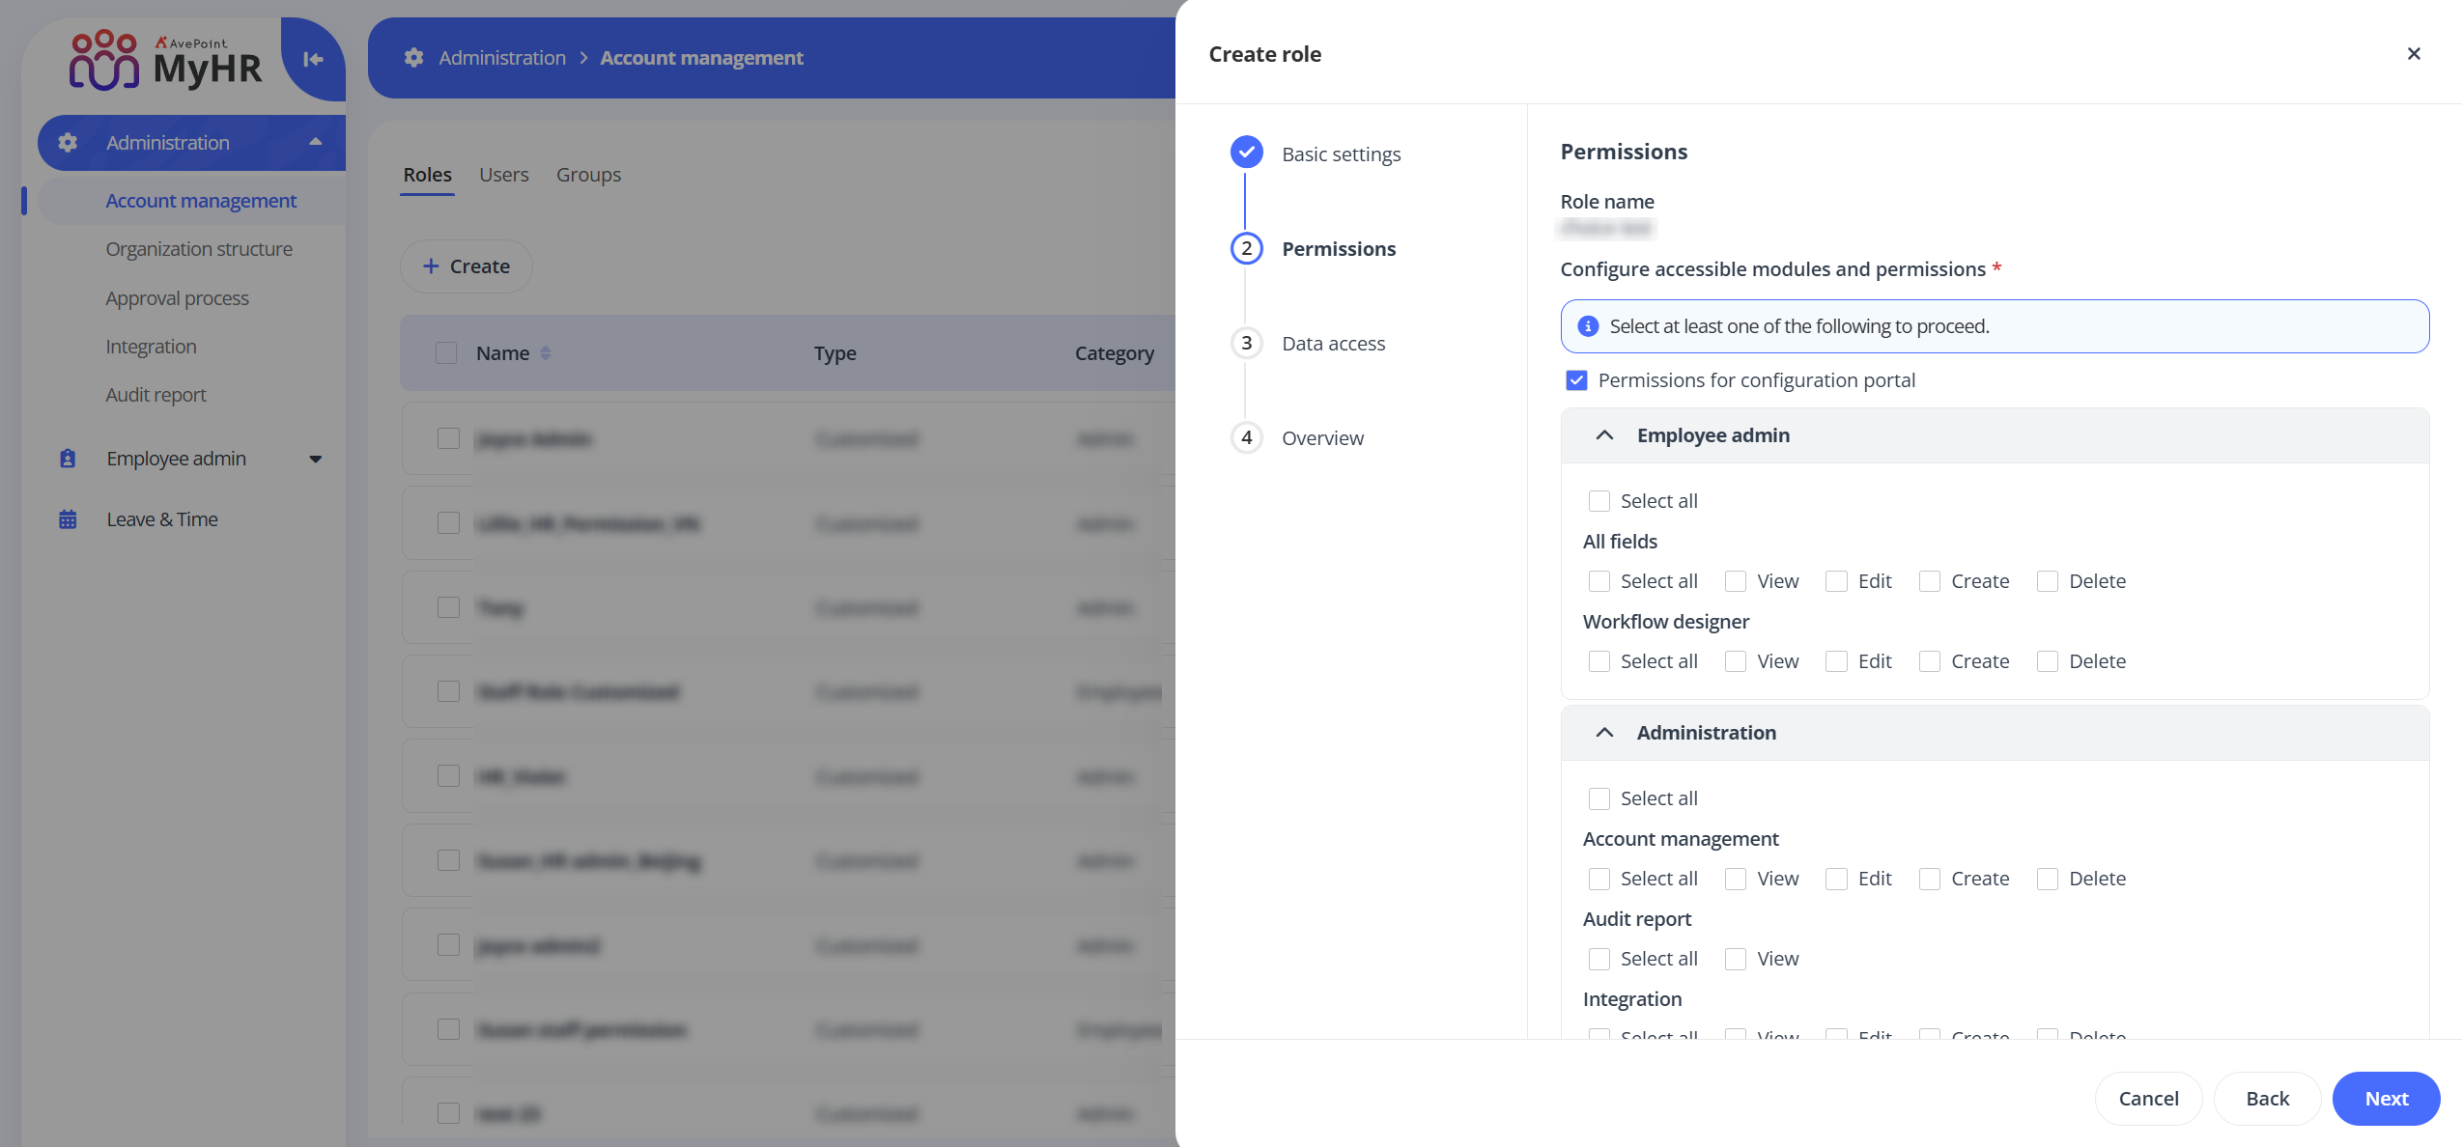Check View for Account management
This screenshot has width=2462, height=1147.
click(1736, 879)
